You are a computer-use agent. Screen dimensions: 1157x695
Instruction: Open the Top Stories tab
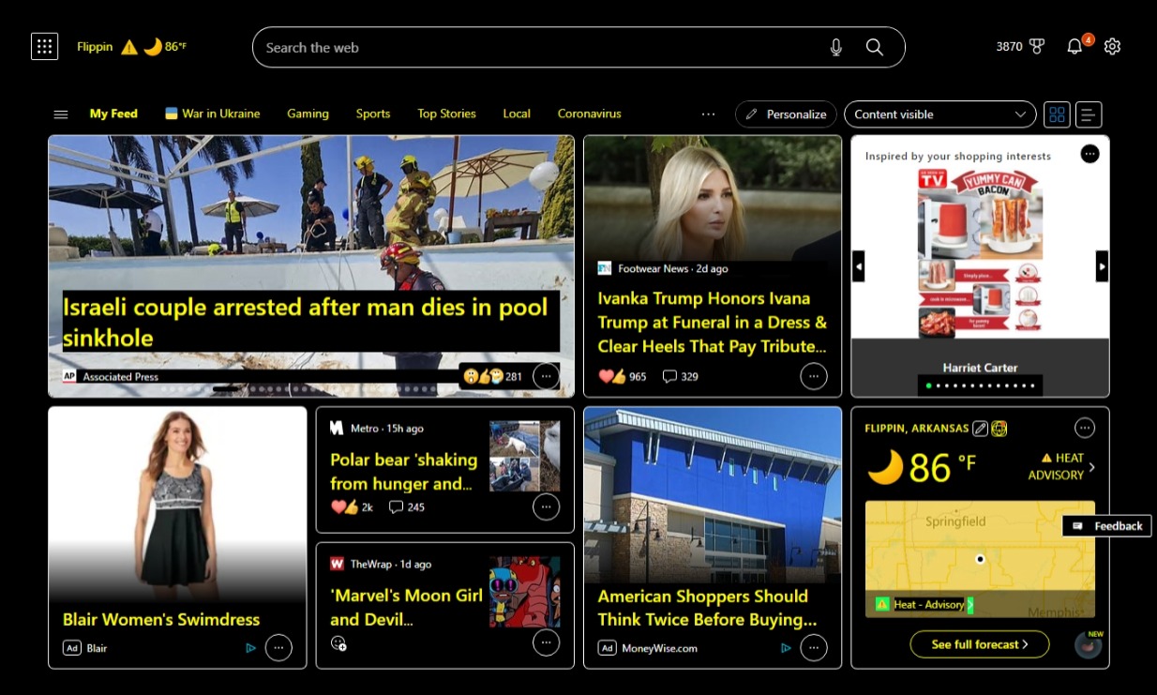(446, 113)
